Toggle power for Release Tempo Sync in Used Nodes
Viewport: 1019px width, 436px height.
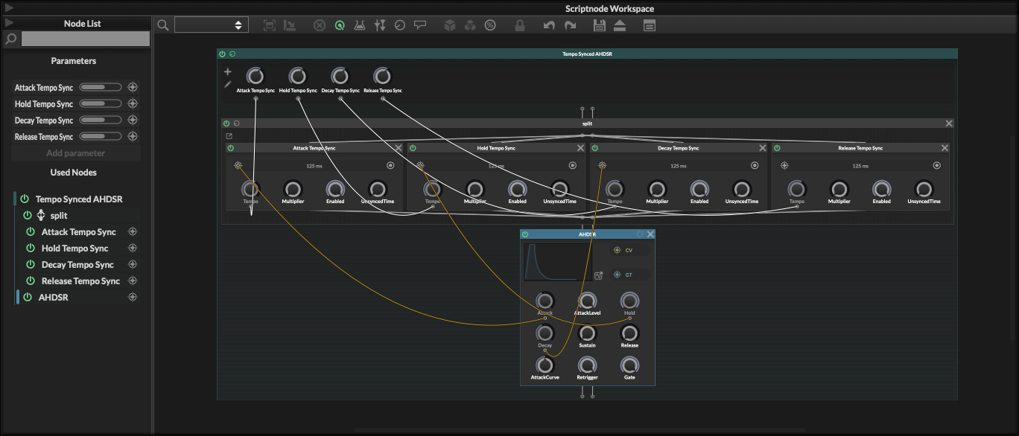(x=31, y=281)
